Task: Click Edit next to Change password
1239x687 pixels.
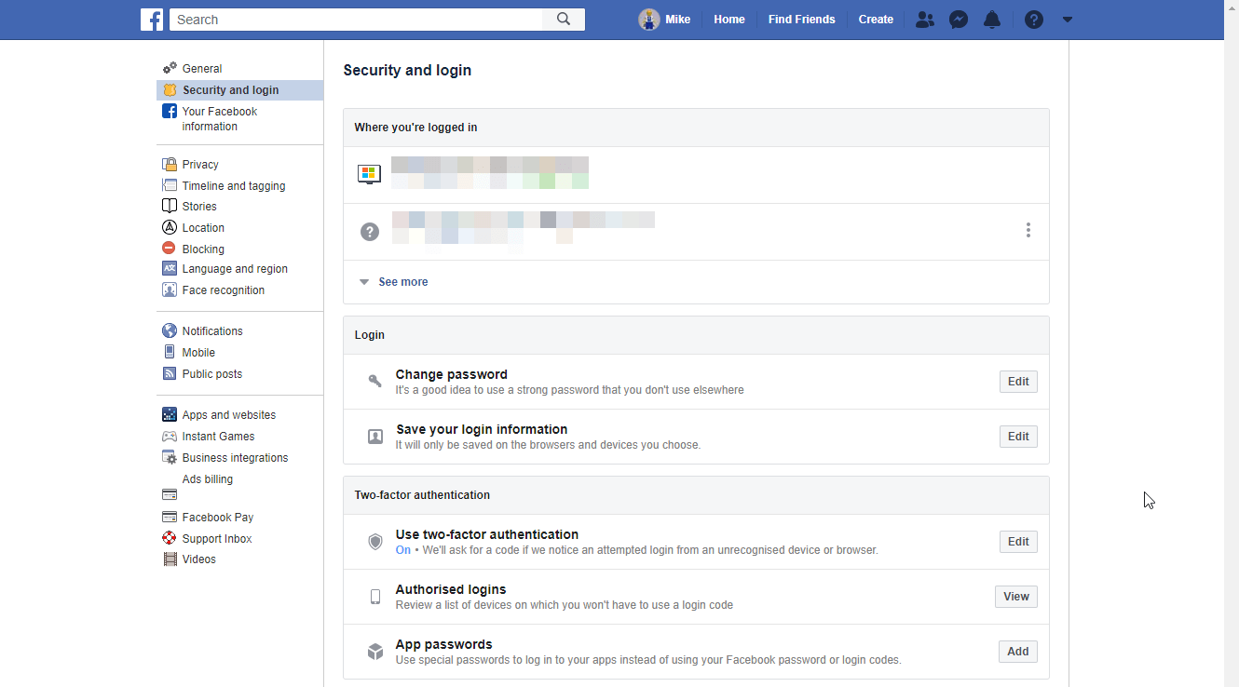Action: coord(1018,382)
